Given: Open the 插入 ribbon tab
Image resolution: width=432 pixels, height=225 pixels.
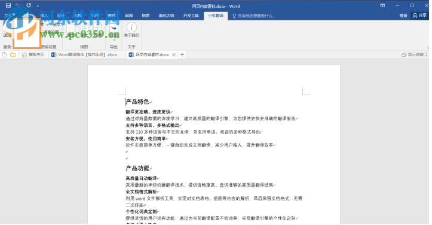Looking at the screenshot, I should pyautogui.click(x=44, y=16).
